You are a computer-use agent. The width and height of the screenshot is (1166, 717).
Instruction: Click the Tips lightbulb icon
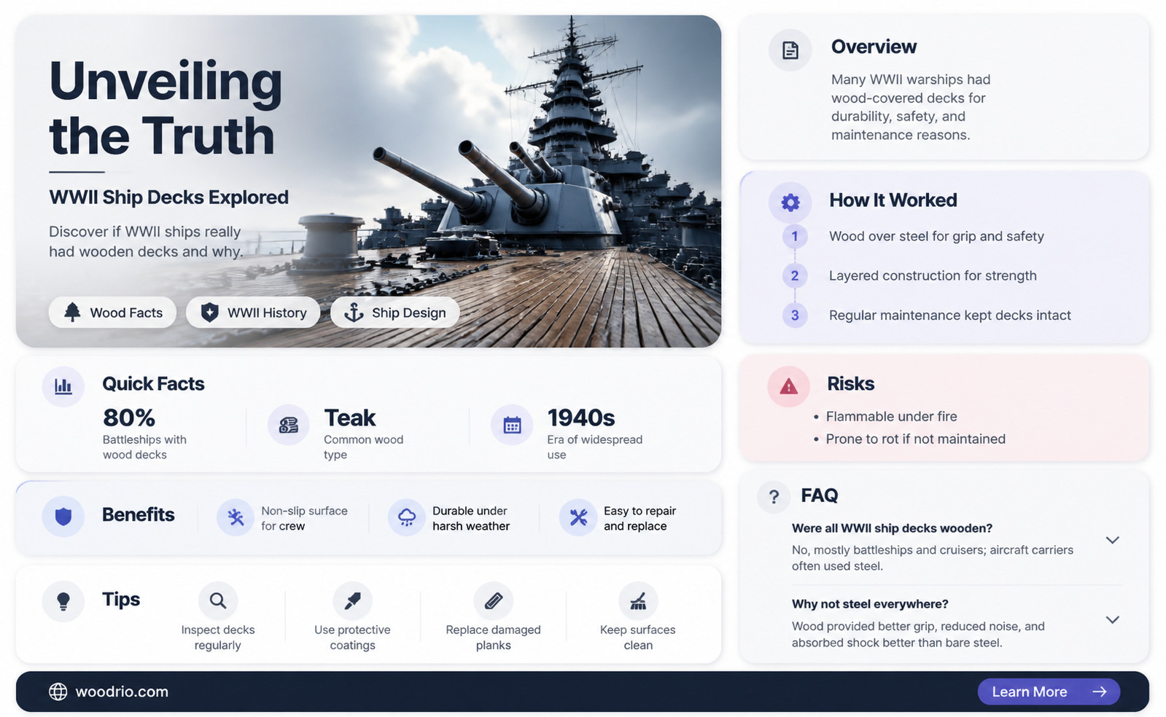coord(63,601)
